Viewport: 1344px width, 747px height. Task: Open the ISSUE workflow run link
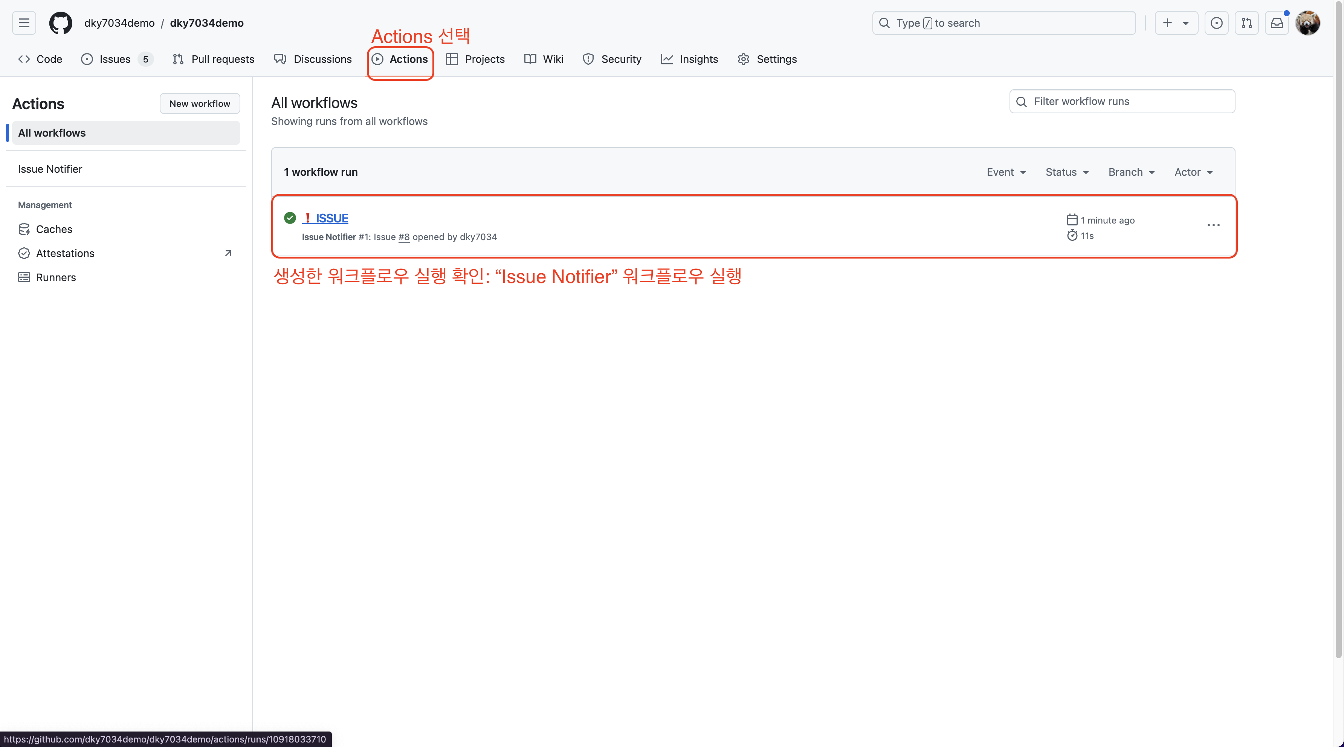tap(331, 218)
